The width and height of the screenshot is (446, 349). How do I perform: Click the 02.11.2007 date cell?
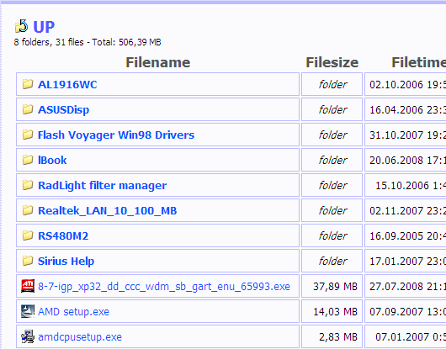[x=406, y=210]
